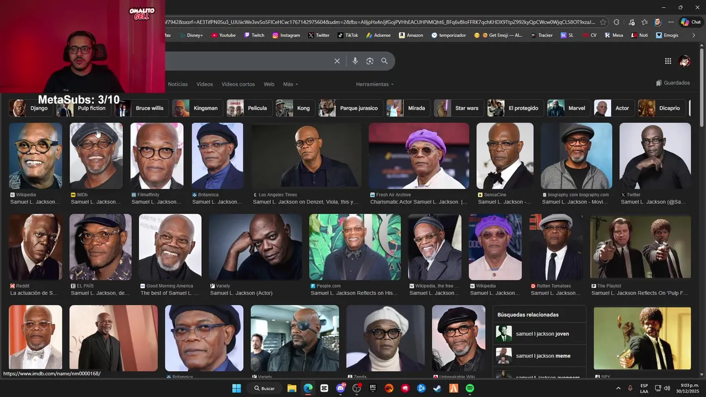Open the Los Angeles Times image result

click(x=306, y=156)
